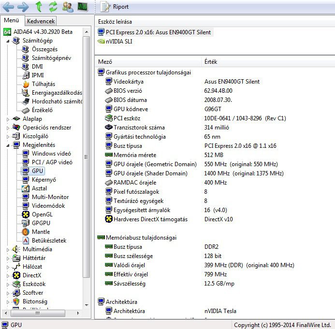
Task: Click the Eszközök devices icon
Action: pyautogui.click(x=16, y=284)
